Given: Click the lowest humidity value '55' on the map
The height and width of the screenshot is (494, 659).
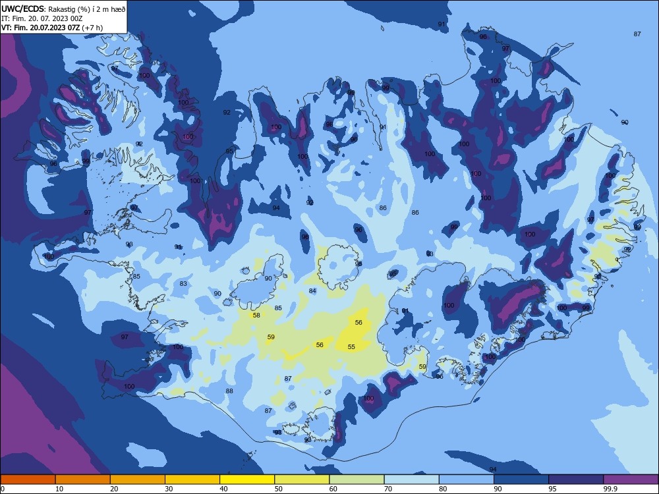Looking at the screenshot, I should 351,346.
